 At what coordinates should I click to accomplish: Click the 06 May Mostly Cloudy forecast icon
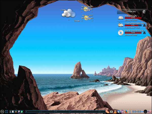[87, 18]
